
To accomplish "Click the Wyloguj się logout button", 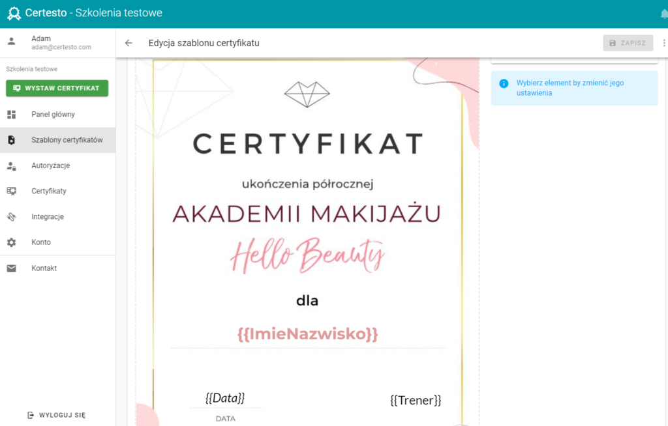I will [57, 415].
